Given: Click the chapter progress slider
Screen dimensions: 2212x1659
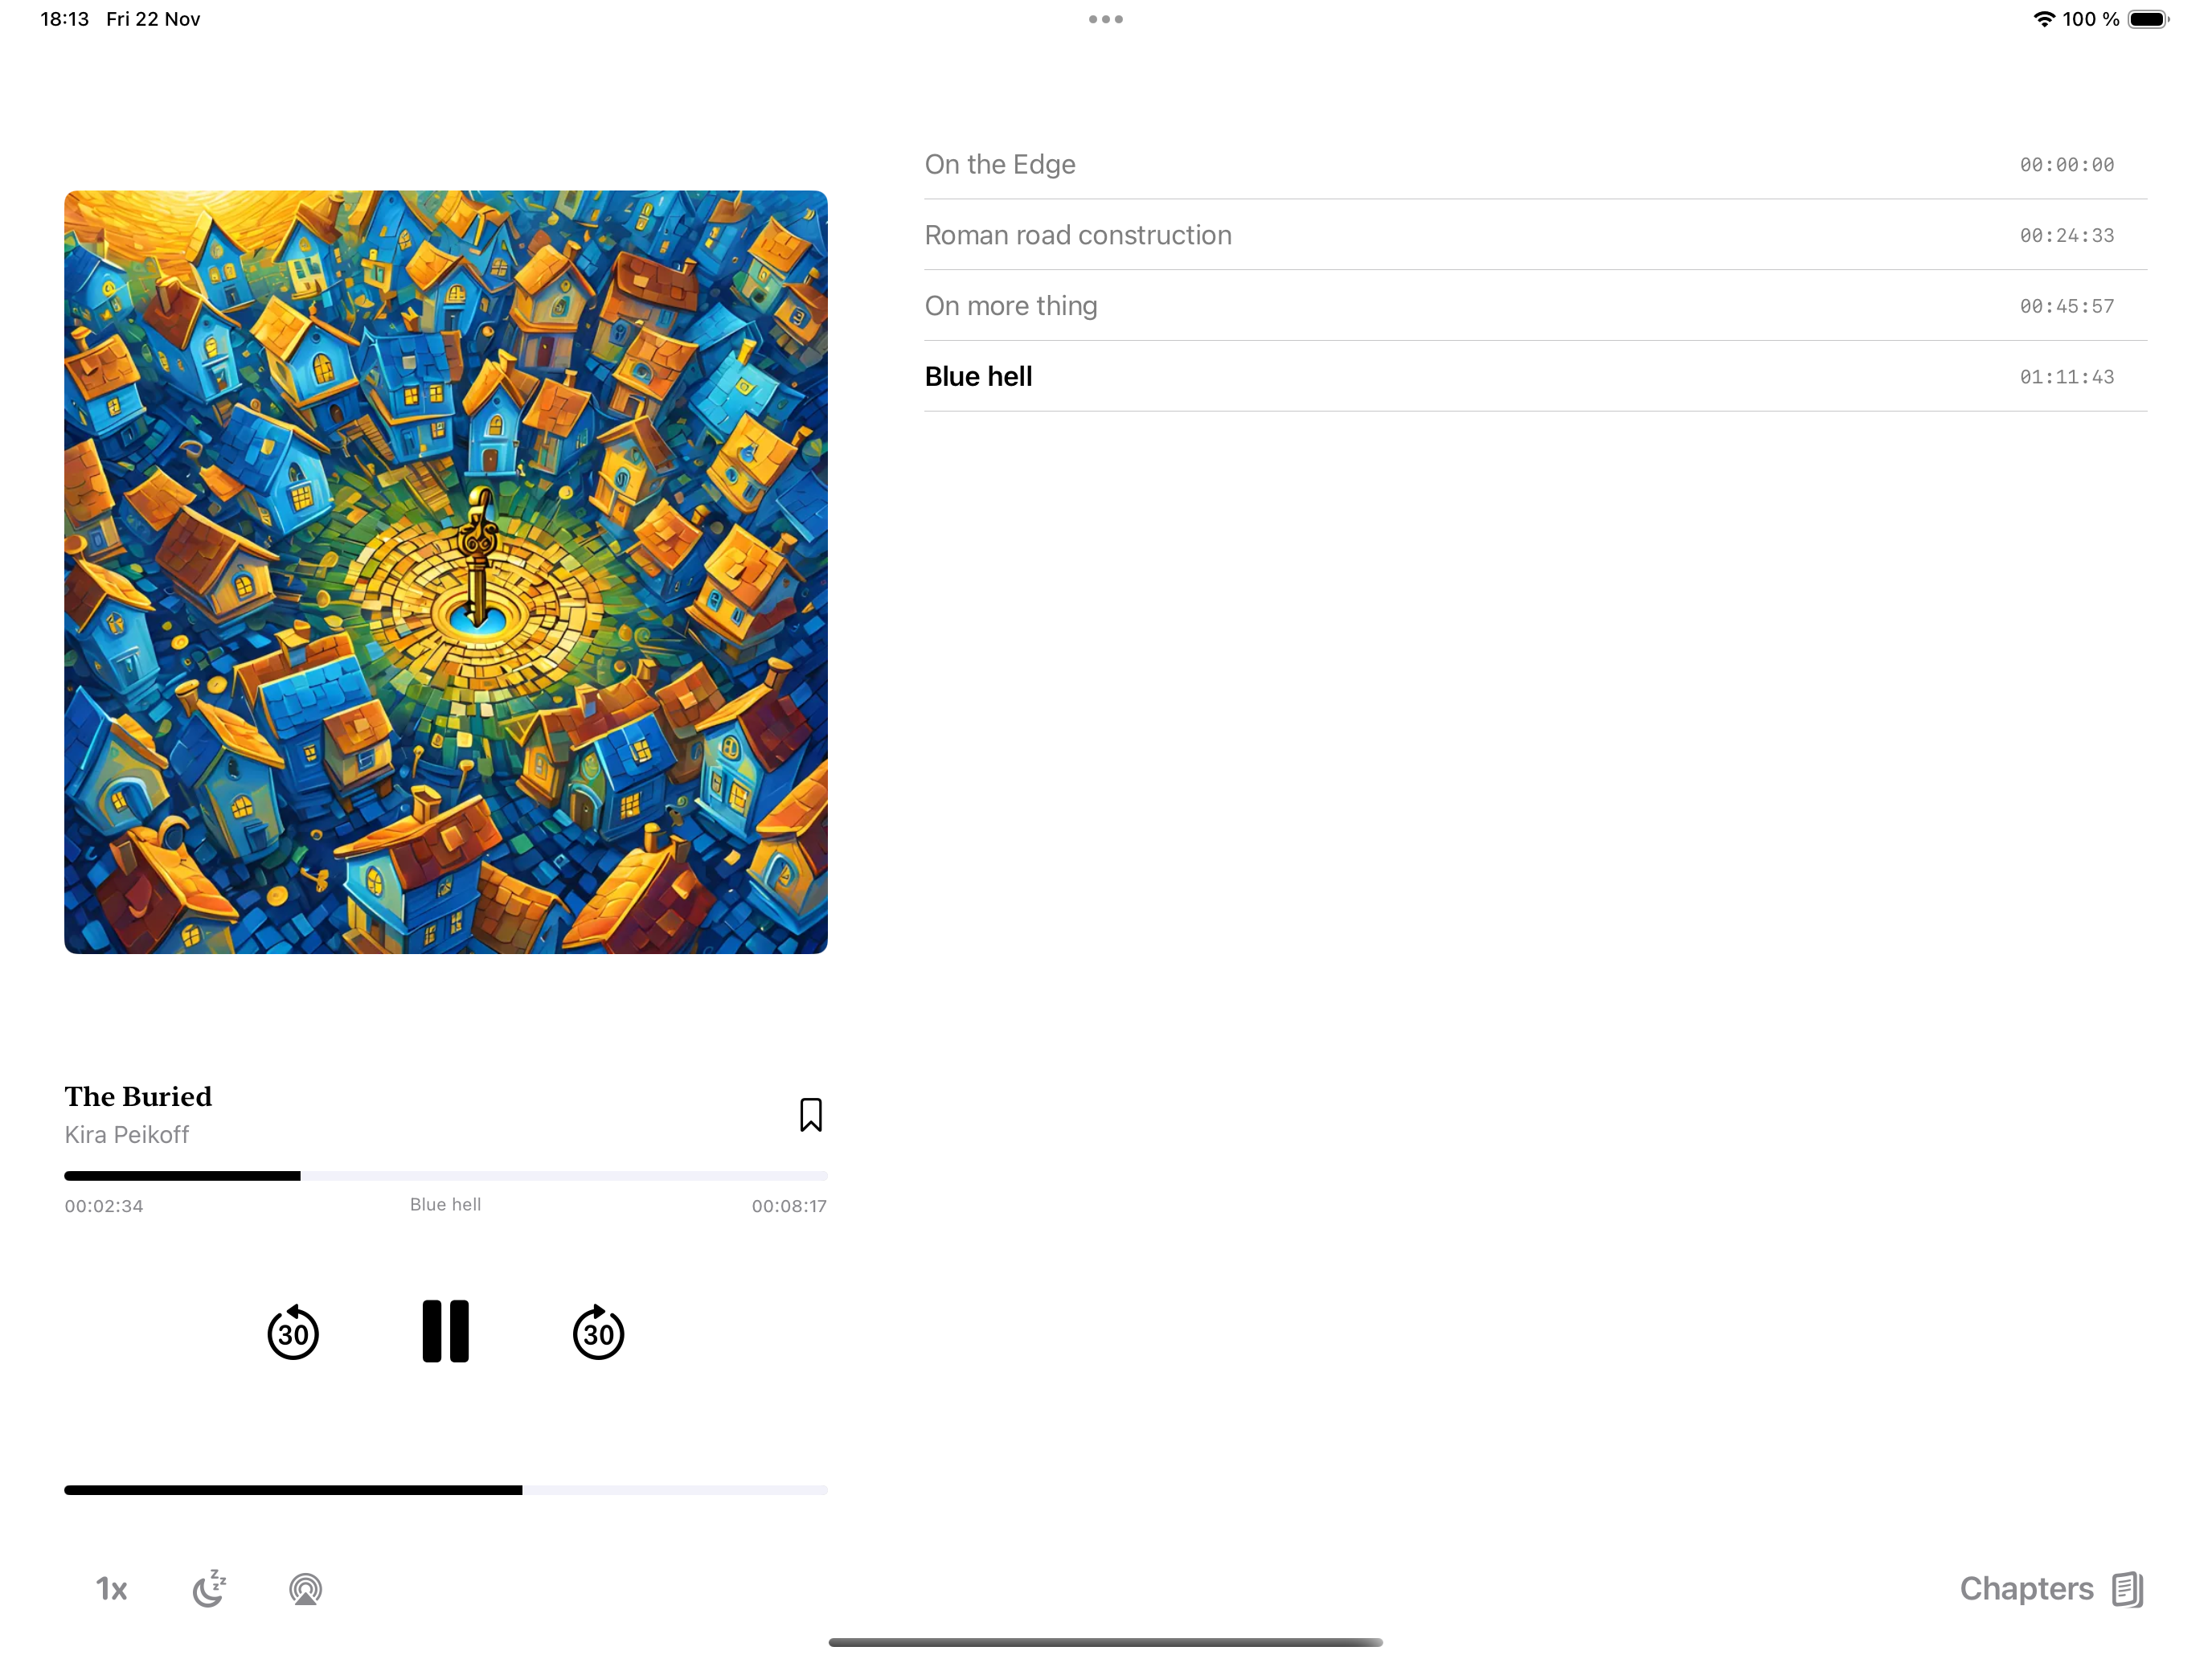Looking at the screenshot, I should click(445, 1176).
